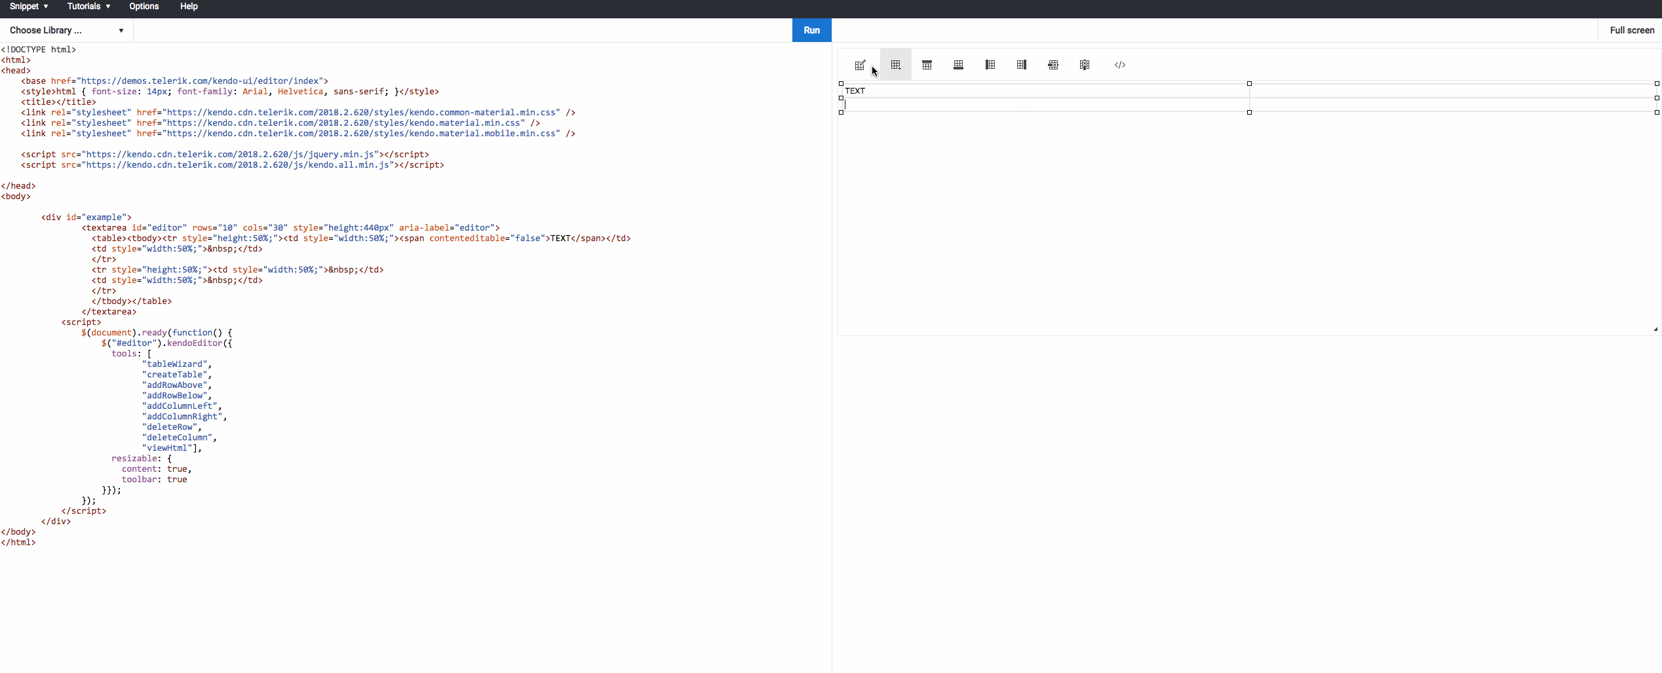Click the Add Row Above icon
This screenshot has height=673, width=1662.
[x=927, y=64]
